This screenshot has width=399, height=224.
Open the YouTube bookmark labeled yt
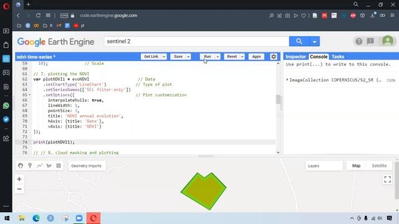click(79, 26)
